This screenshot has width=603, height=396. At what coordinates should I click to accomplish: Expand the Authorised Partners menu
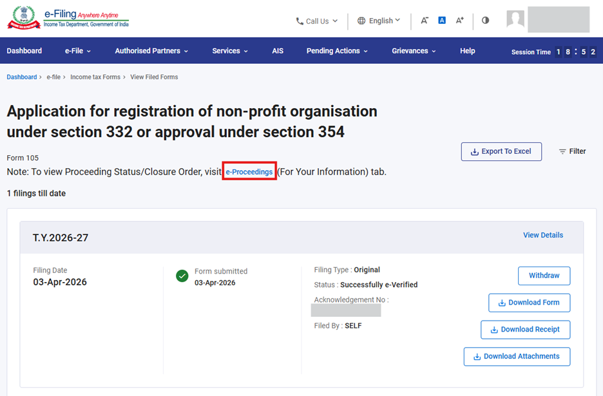pos(151,51)
